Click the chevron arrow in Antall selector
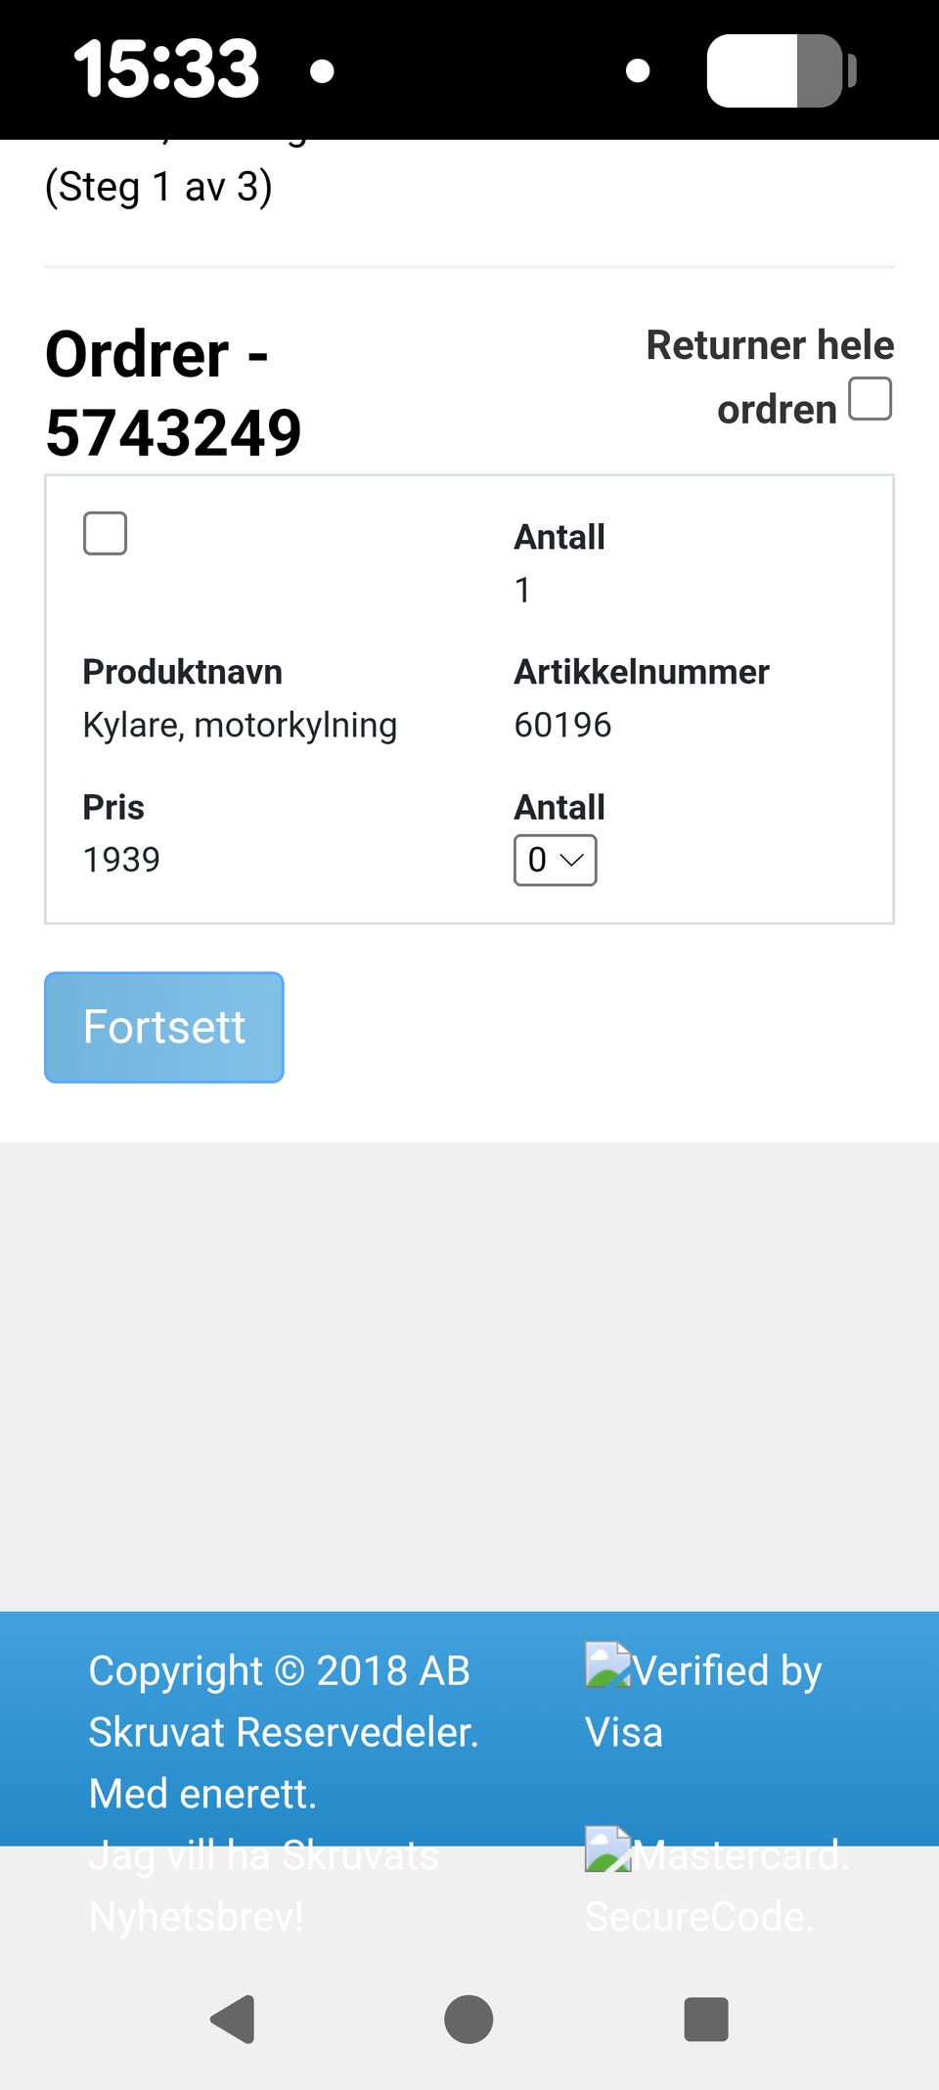This screenshot has height=2090, width=939. (572, 861)
